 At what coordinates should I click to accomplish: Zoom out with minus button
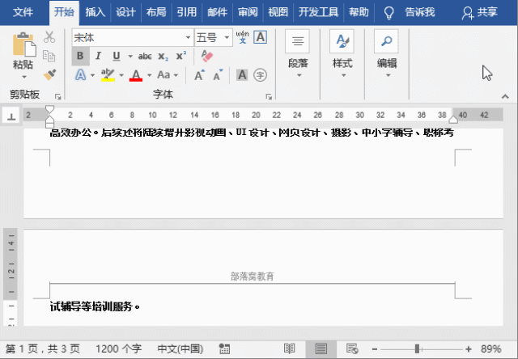pos(374,348)
